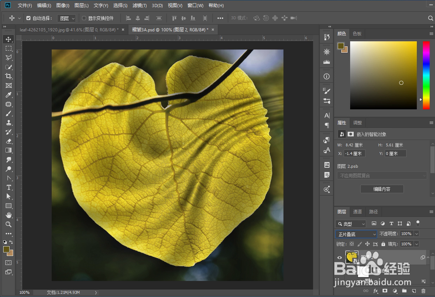Open the 不应用图层复合 dropdown
Screen dimensions: 435x297
click(382, 176)
